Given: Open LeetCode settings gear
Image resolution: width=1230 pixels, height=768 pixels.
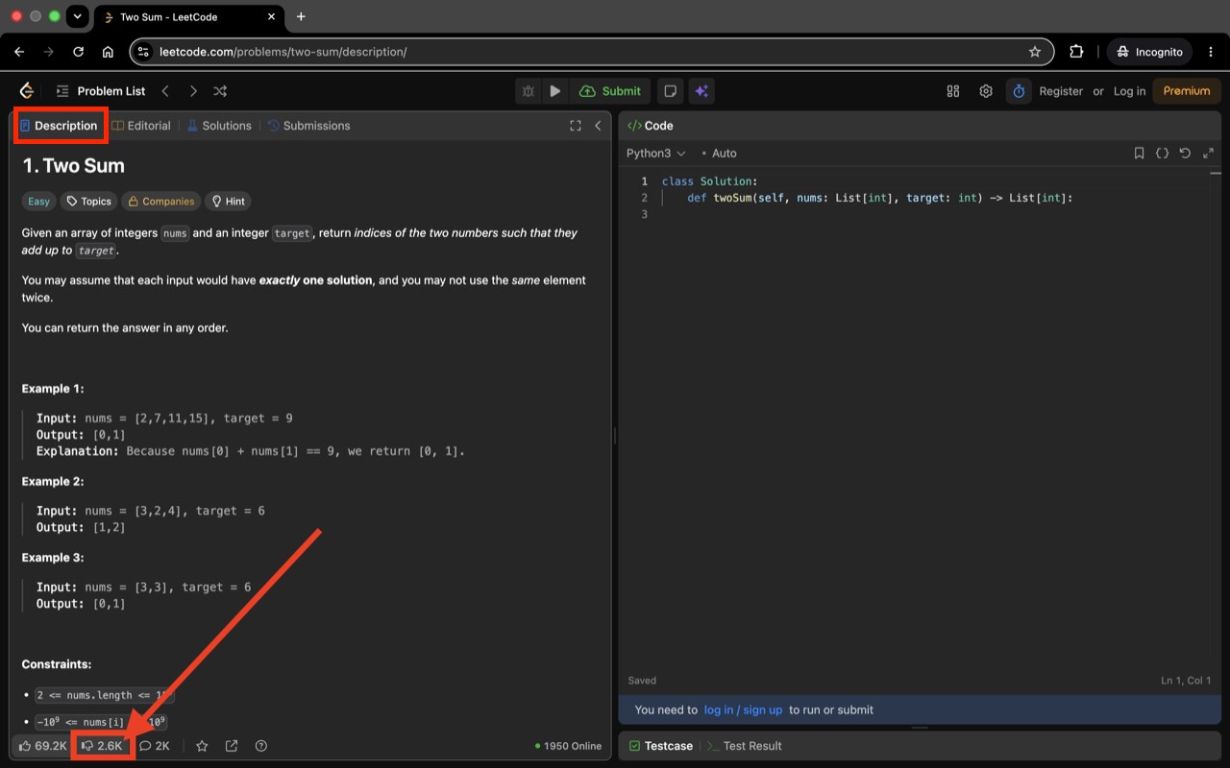Looking at the screenshot, I should pos(986,91).
